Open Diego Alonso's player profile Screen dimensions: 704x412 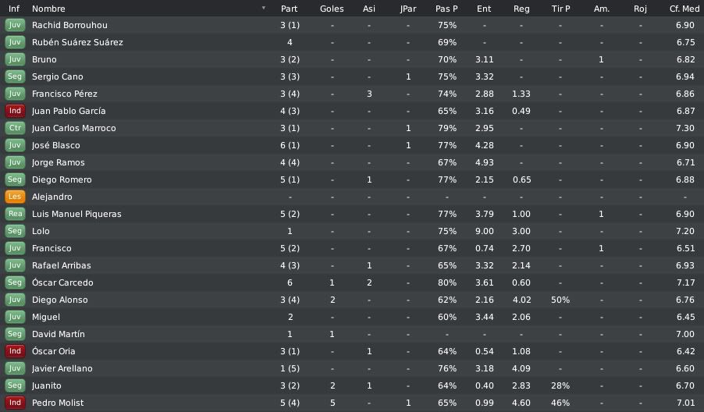coord(60,300)
